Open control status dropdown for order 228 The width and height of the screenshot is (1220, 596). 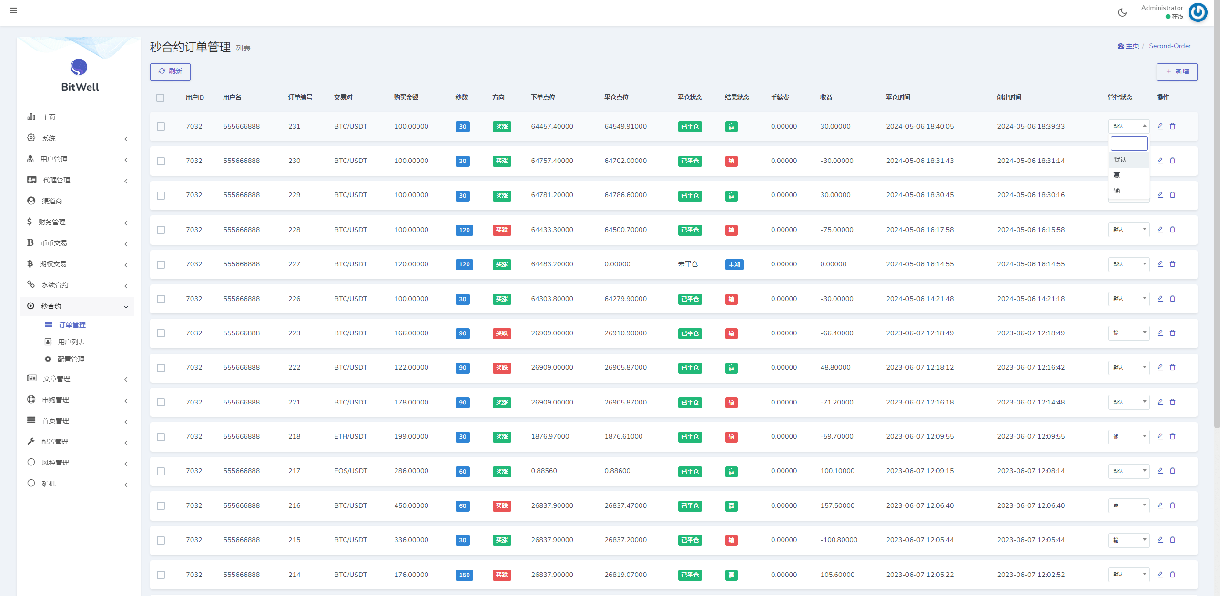coord(1128,230)
